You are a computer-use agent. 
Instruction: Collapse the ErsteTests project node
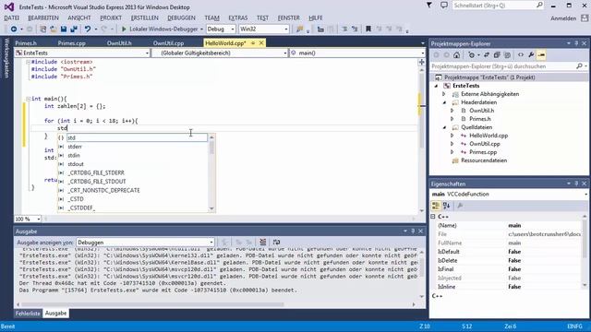click(437, 86)
